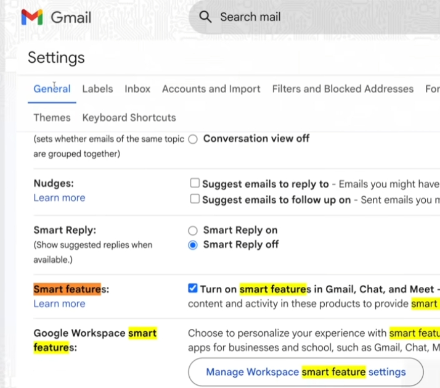Enable Suggest emails to reply to
The image size is (440, 388).
click(x=195, y=183)
